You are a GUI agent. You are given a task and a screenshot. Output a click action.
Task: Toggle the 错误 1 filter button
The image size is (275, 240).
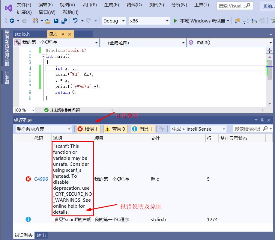pos(88,129)
